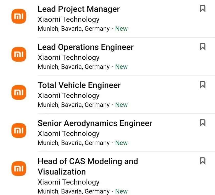This screenshot has height=195, width=215.
Task: Open Senior Aerodynamics Engineer job title
Action: (x=95, y=123)
